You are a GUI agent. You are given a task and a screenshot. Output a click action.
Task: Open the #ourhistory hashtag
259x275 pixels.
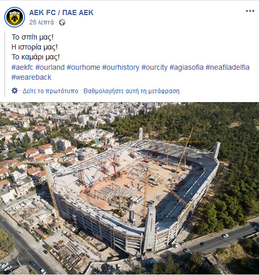tap(121, 67)
